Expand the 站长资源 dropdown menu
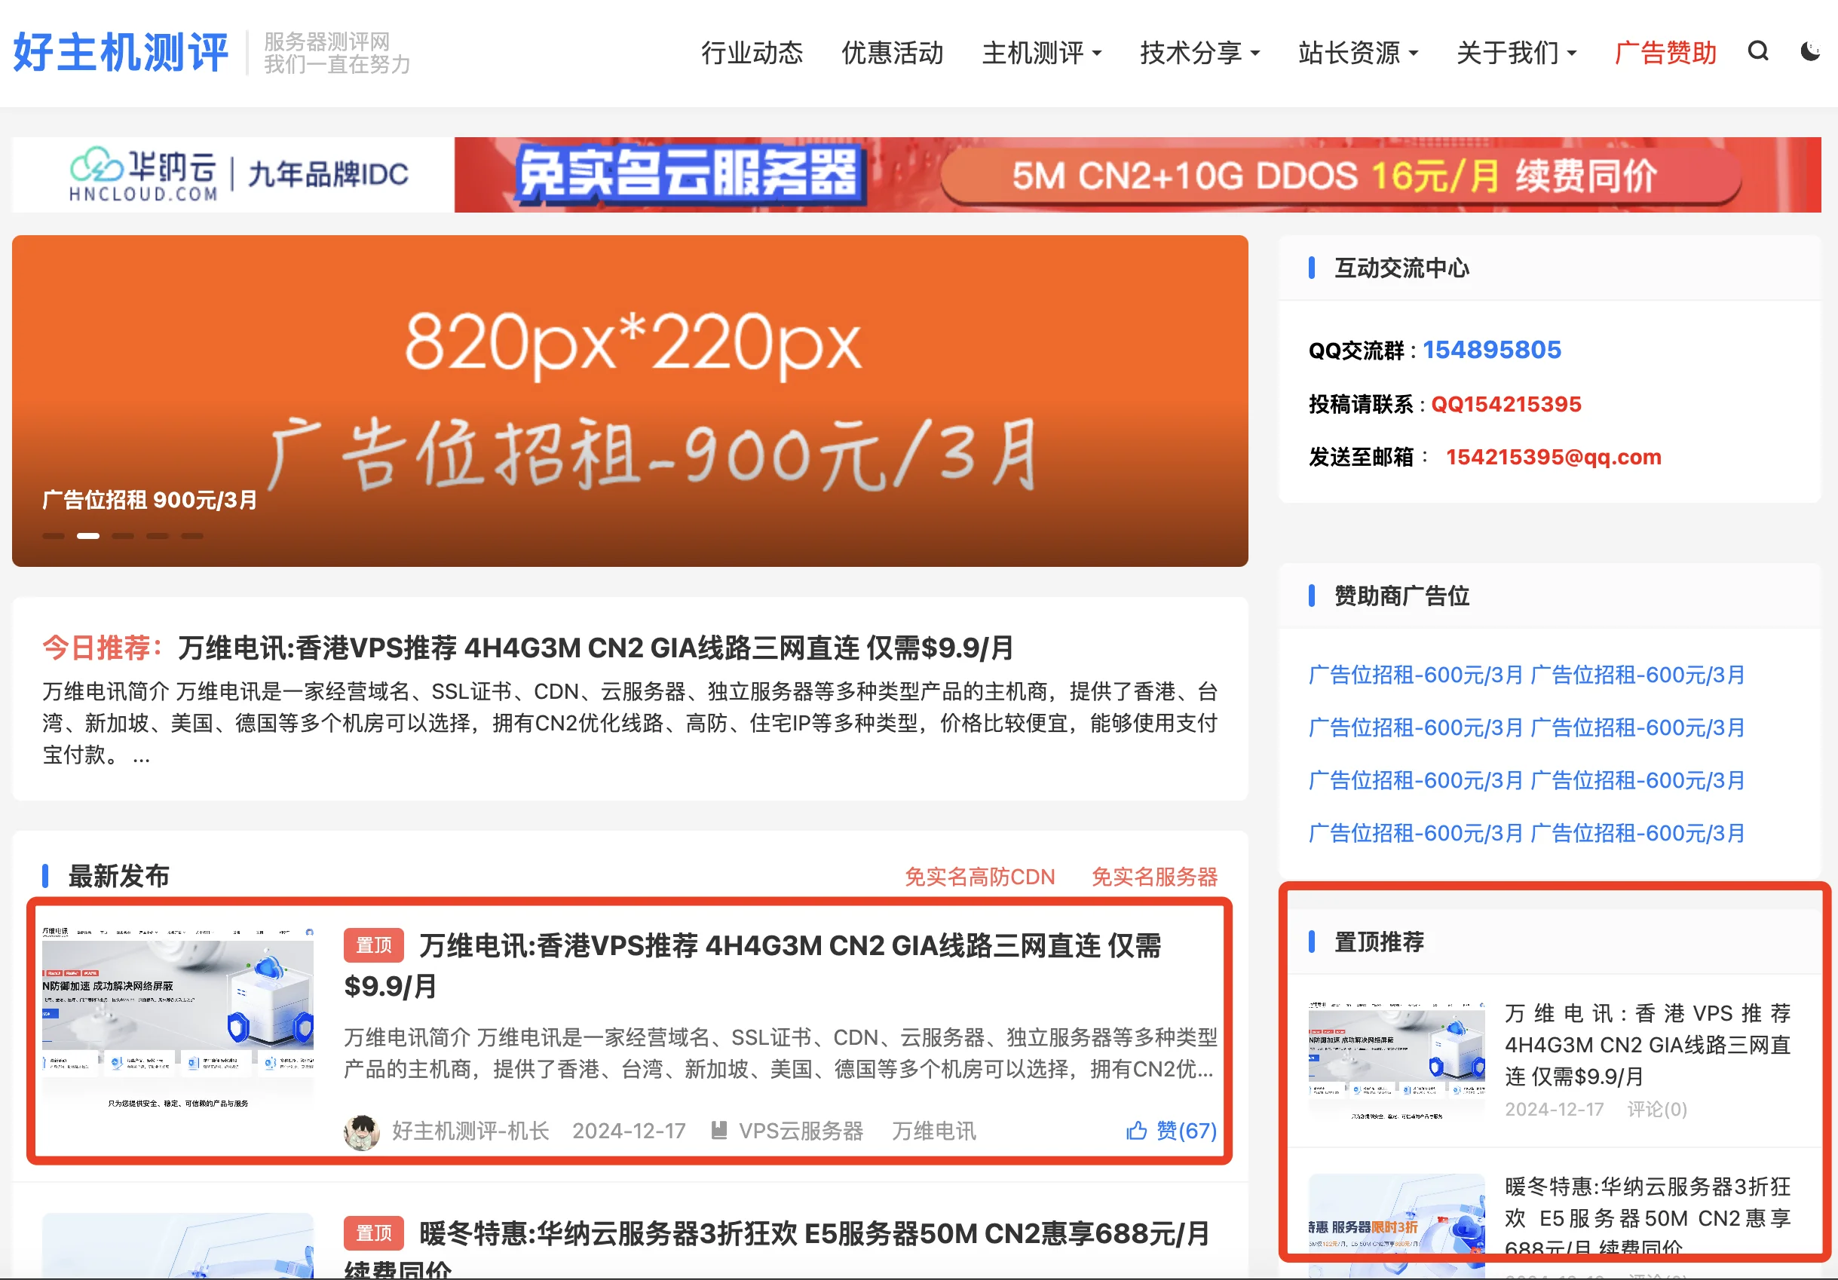This screenshot has height=1280, width=1838. pyautogui.click(x=1358, y=53)
